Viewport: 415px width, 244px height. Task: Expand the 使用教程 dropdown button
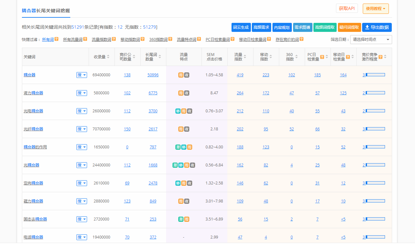tap(376, 9)
